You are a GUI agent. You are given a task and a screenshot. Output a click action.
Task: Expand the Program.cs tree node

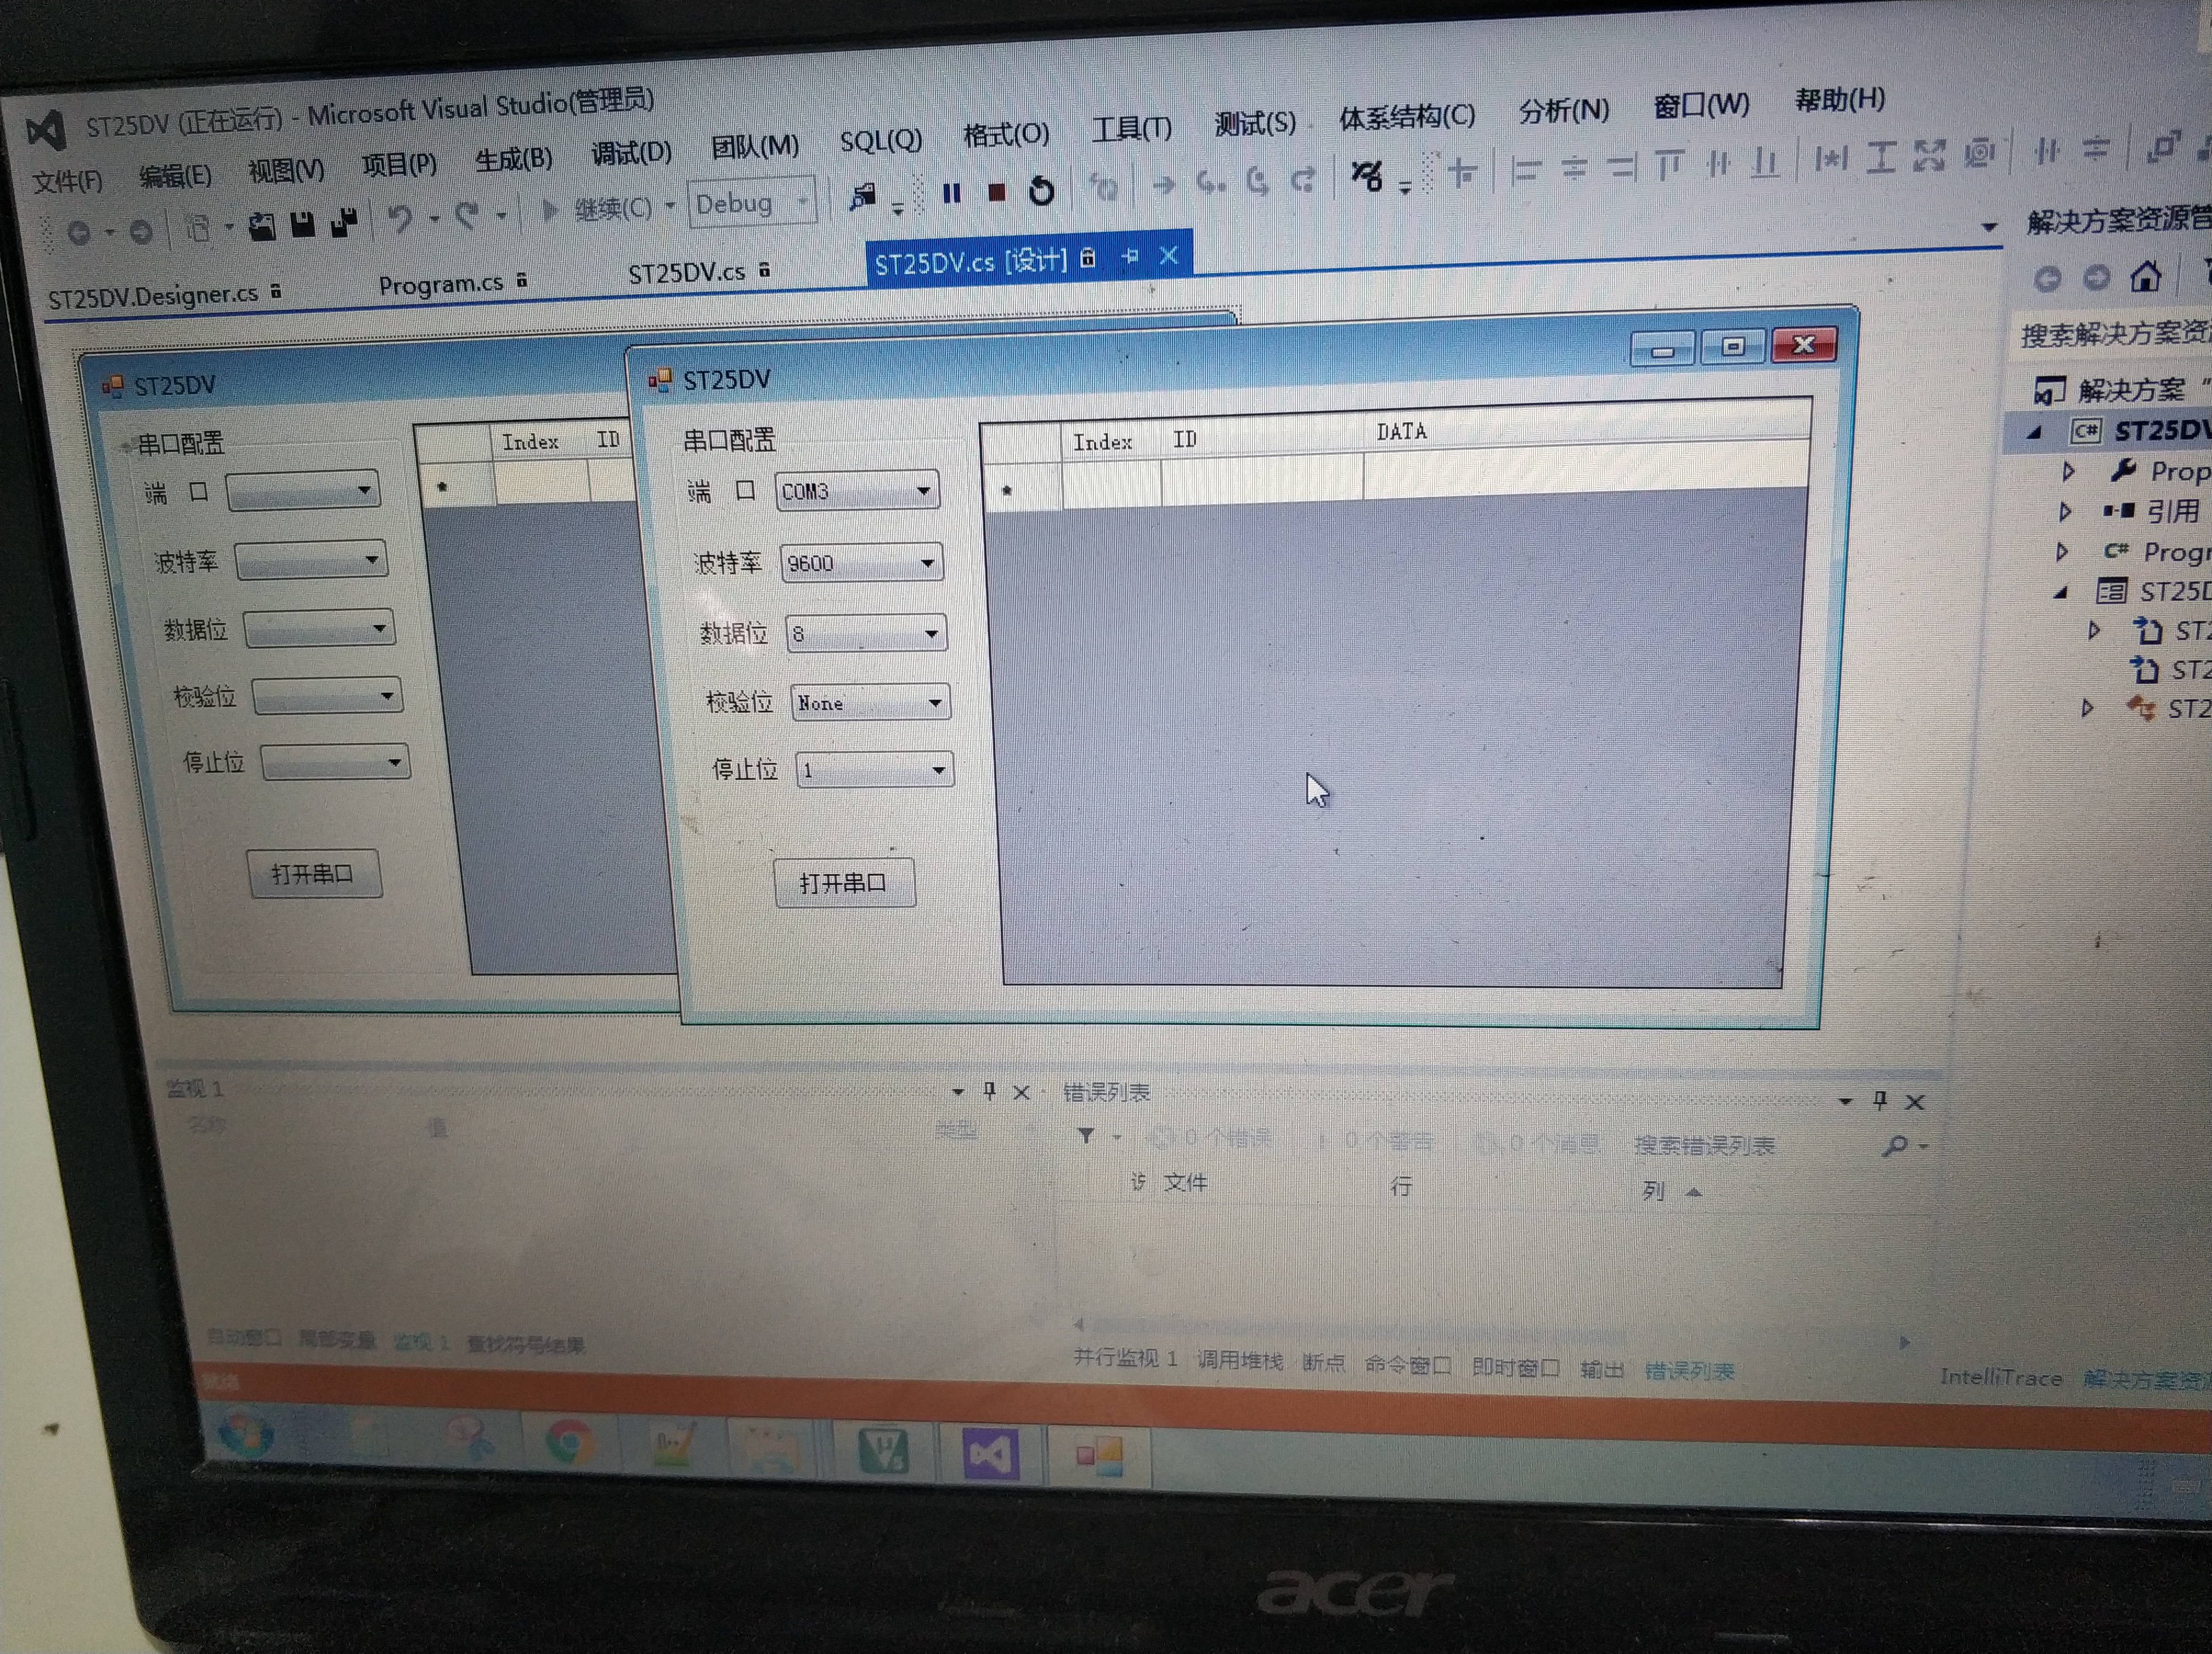pyautogui.click(x=2062, y=552)
